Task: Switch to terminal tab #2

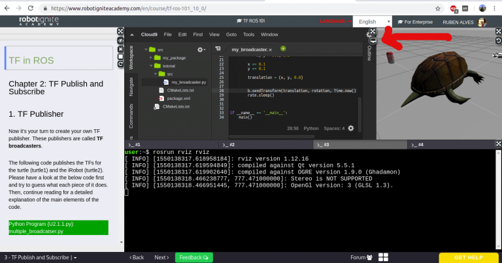Action: [x=266, y=145]
